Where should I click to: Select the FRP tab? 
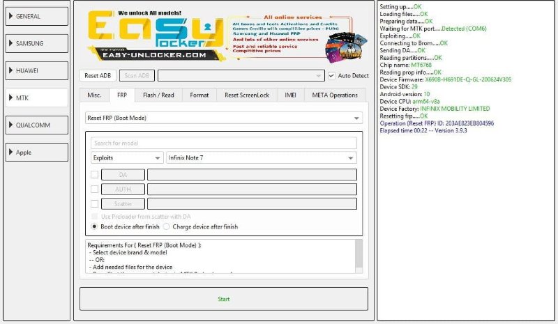pyautogui.click(x=122, y=95)
